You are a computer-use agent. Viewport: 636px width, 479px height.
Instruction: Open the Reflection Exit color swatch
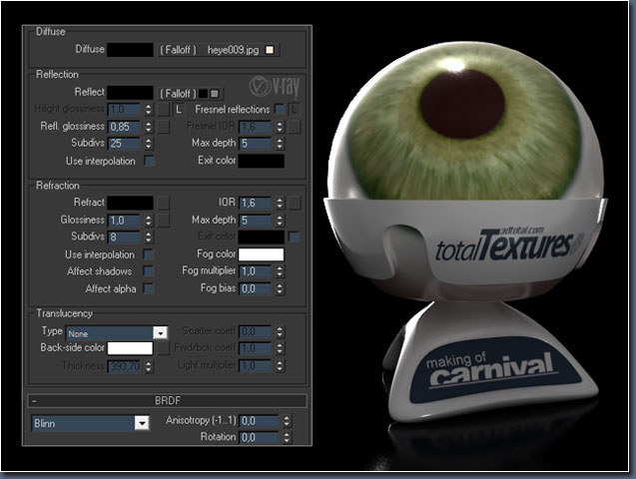(x=262, y=161)
